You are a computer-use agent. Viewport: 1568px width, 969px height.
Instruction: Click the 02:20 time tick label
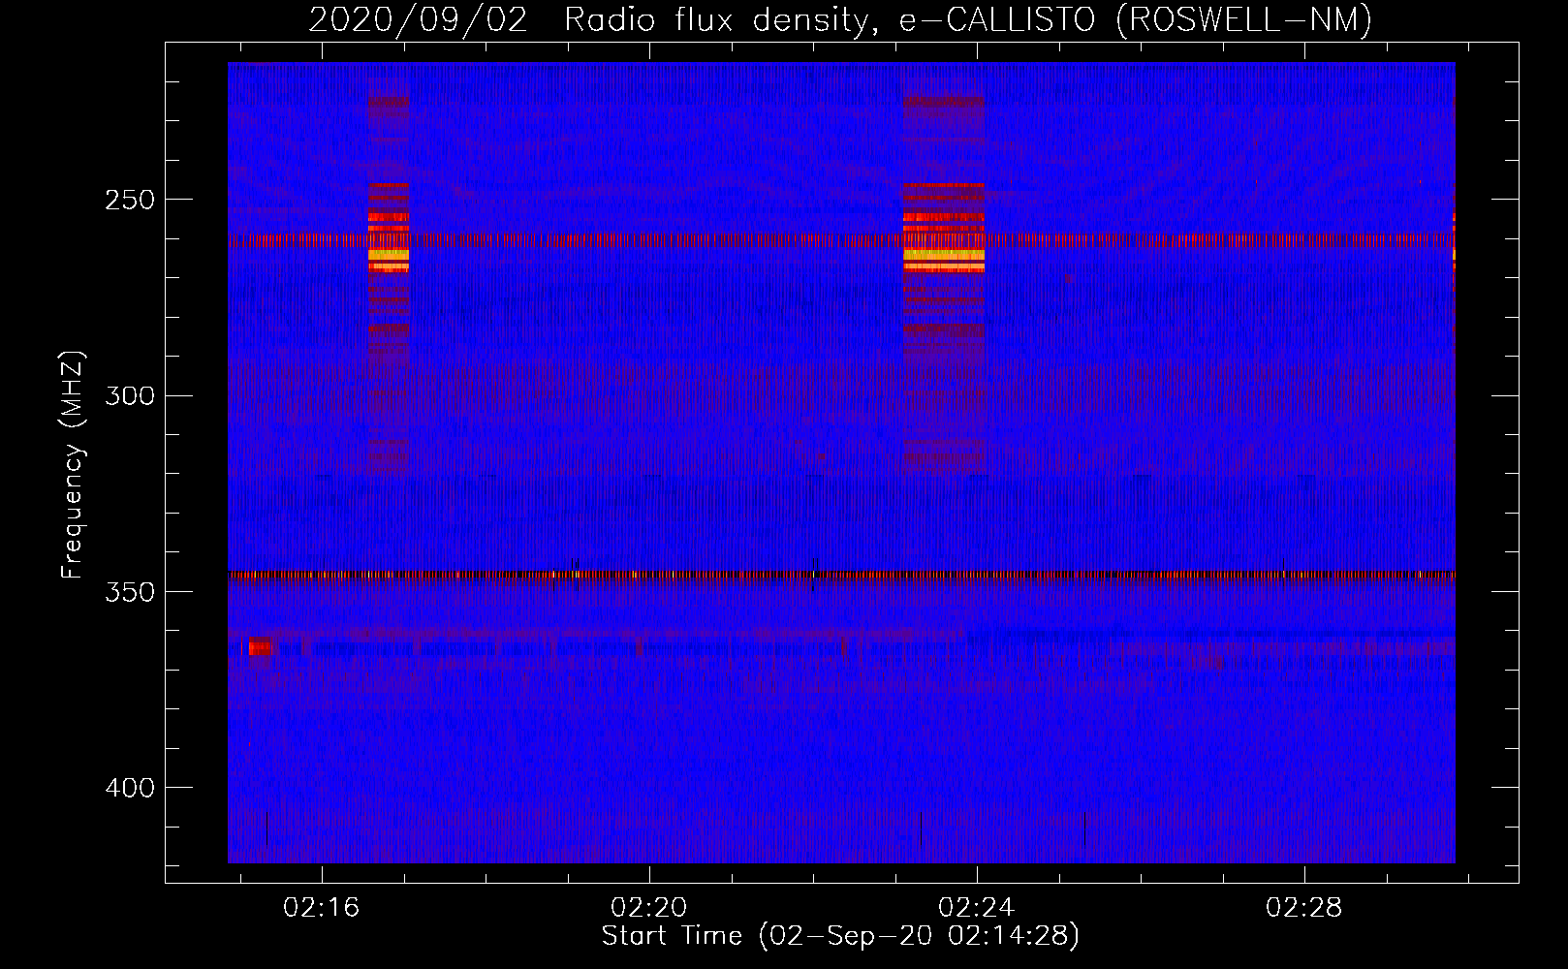648,907
